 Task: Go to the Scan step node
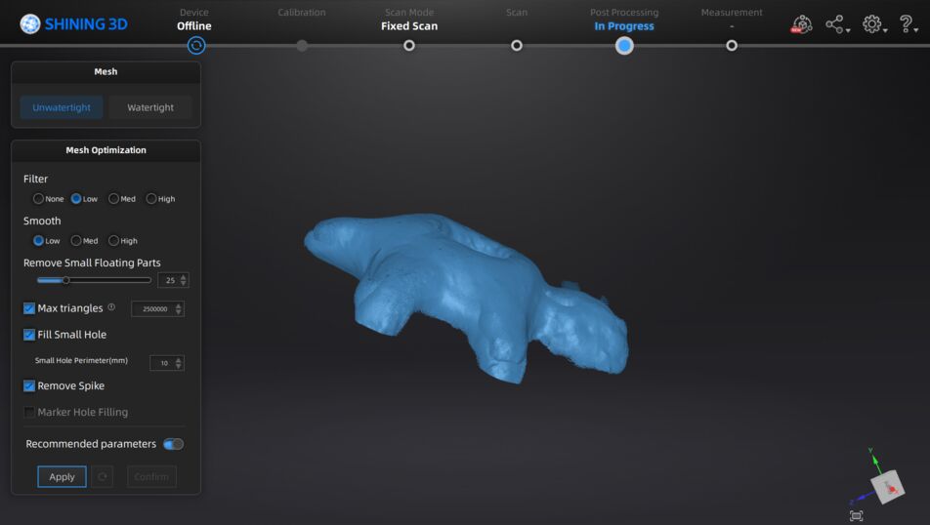tap(517, 46)
